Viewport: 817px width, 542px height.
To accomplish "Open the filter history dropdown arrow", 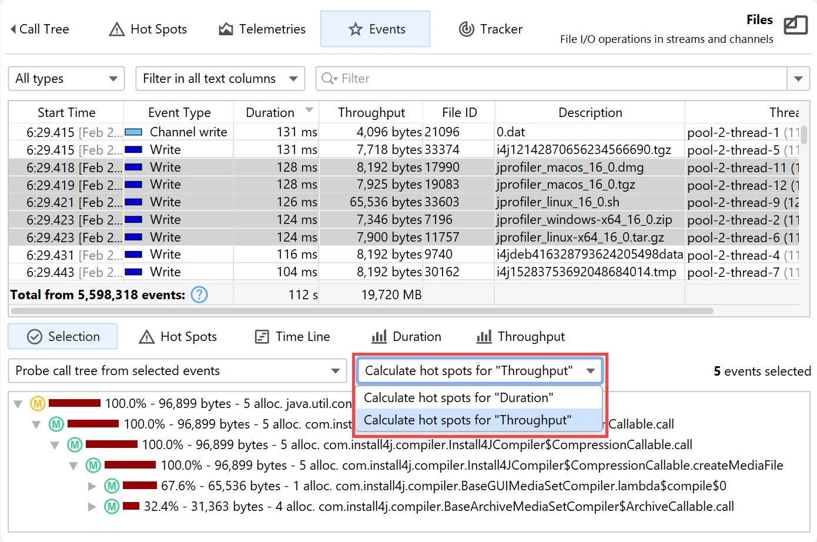I will click(x=798, y=79).
